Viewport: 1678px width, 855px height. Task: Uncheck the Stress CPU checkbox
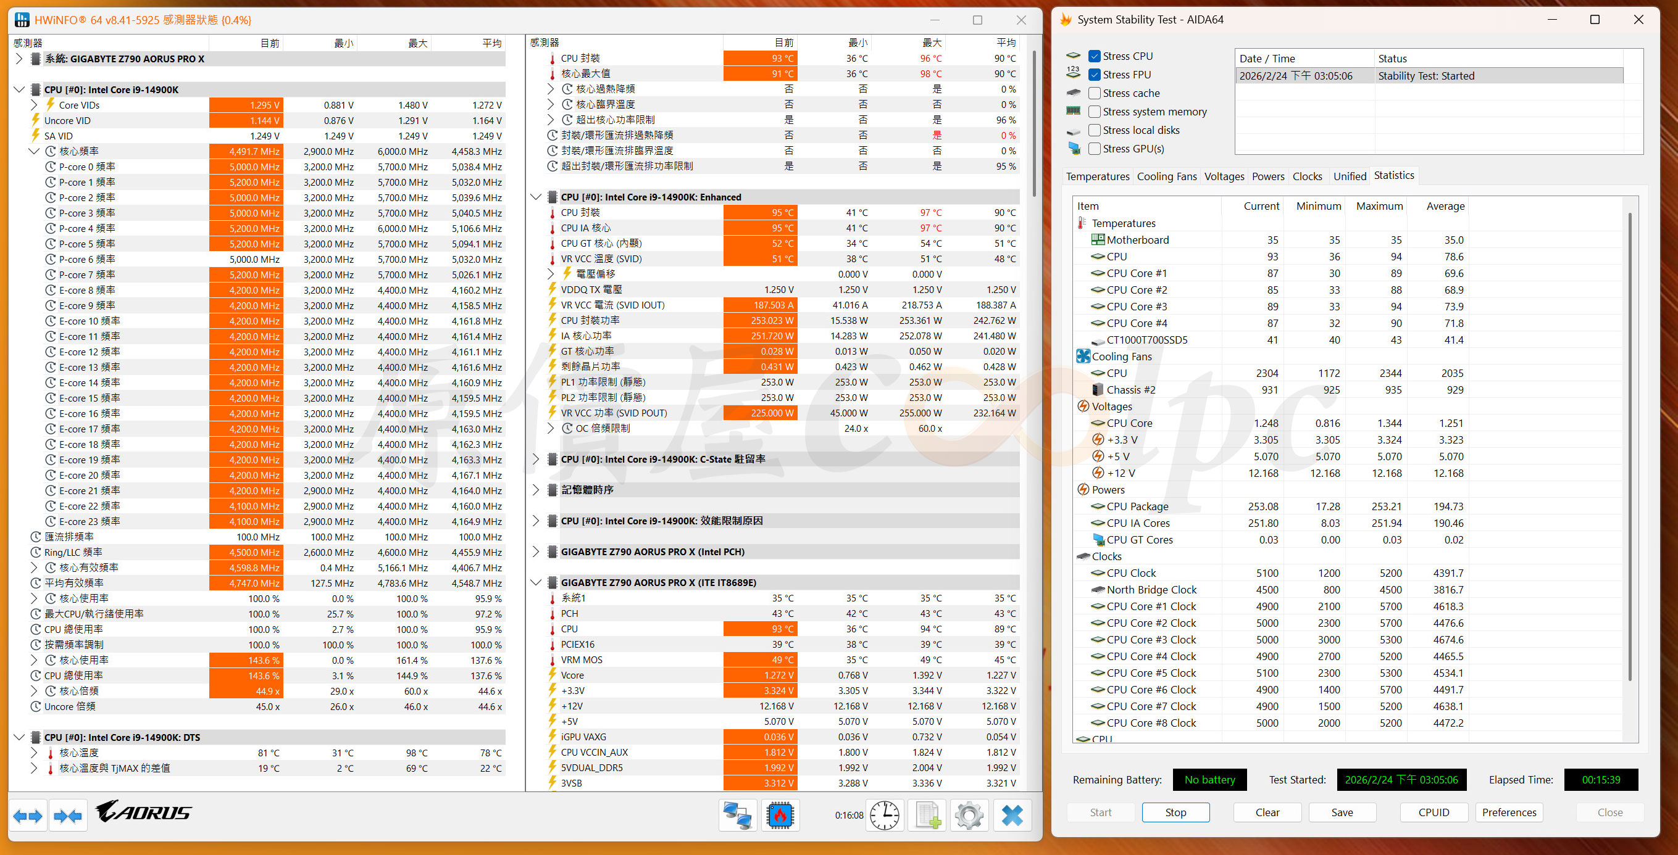click(1095, 56)
